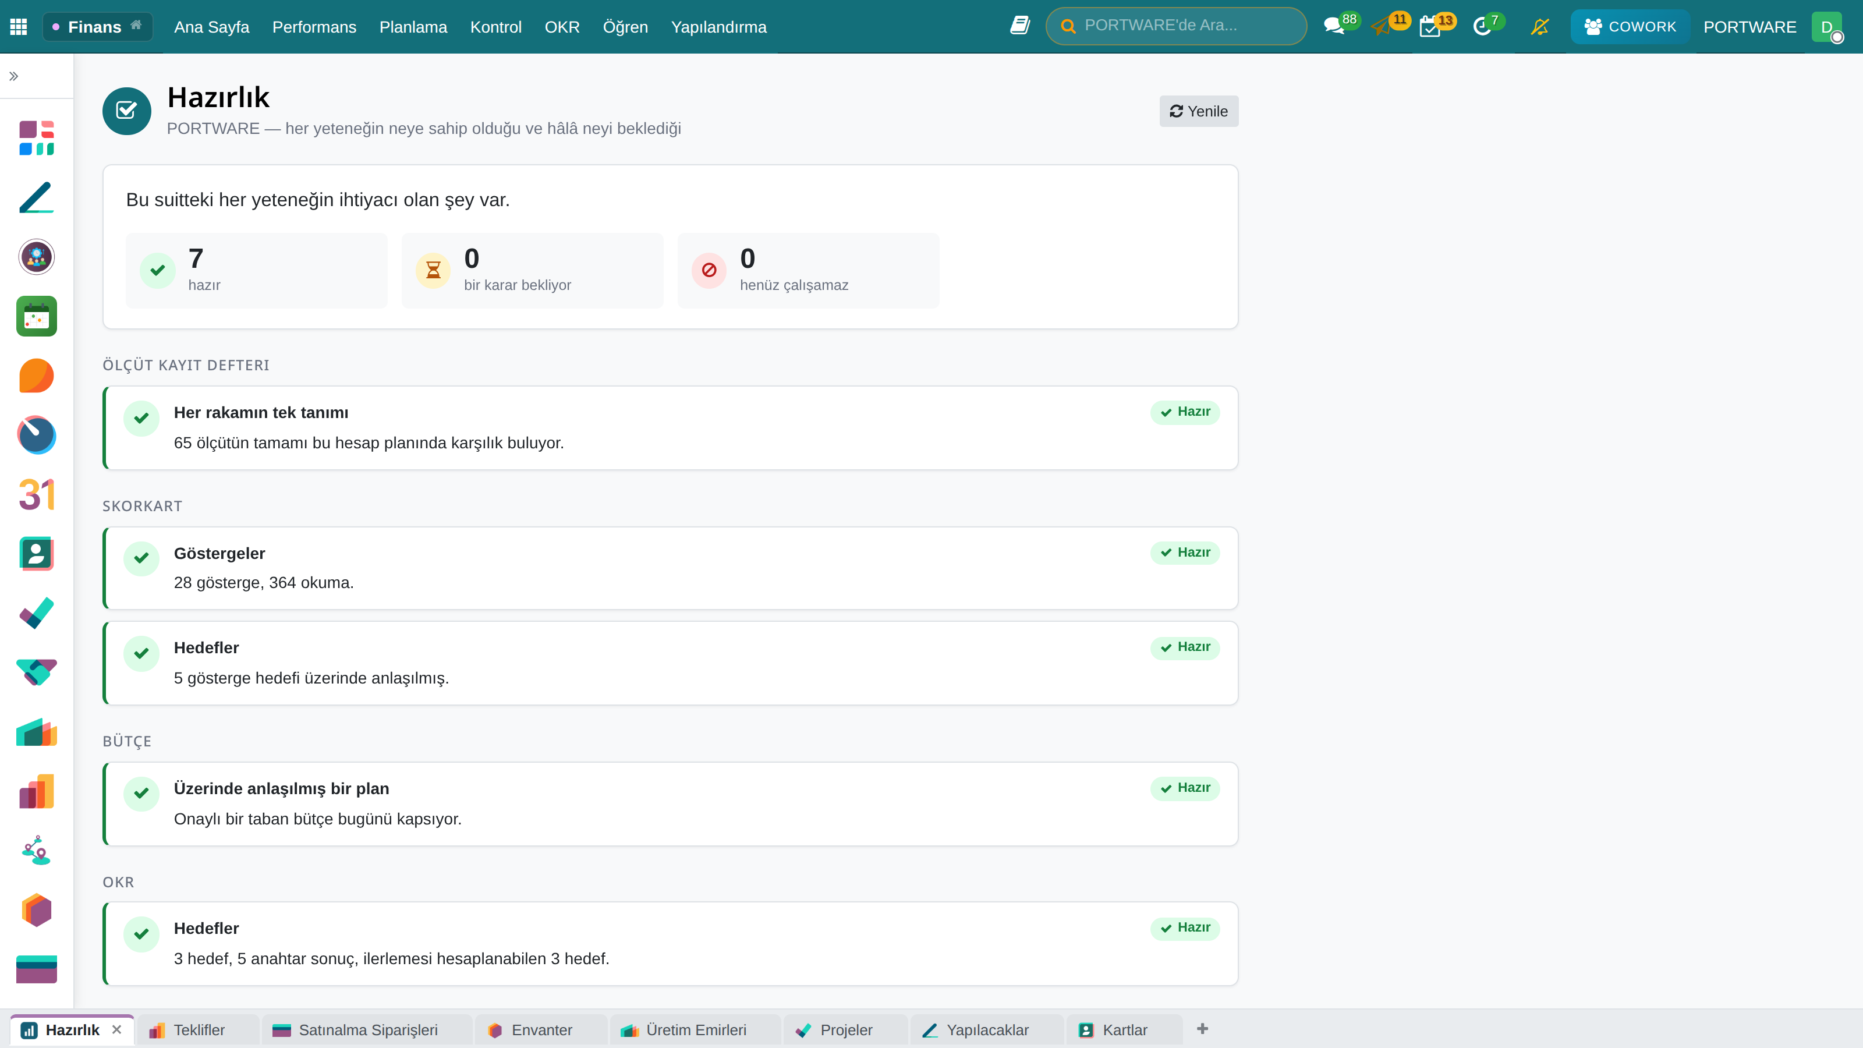Open the teal check-mark projects sidebar app

(x=36, y=613)
